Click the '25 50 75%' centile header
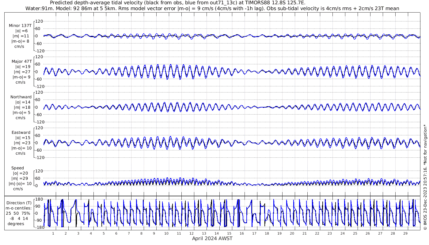The height and width of the screenshot is (245, 429). [x=18, y=213]
